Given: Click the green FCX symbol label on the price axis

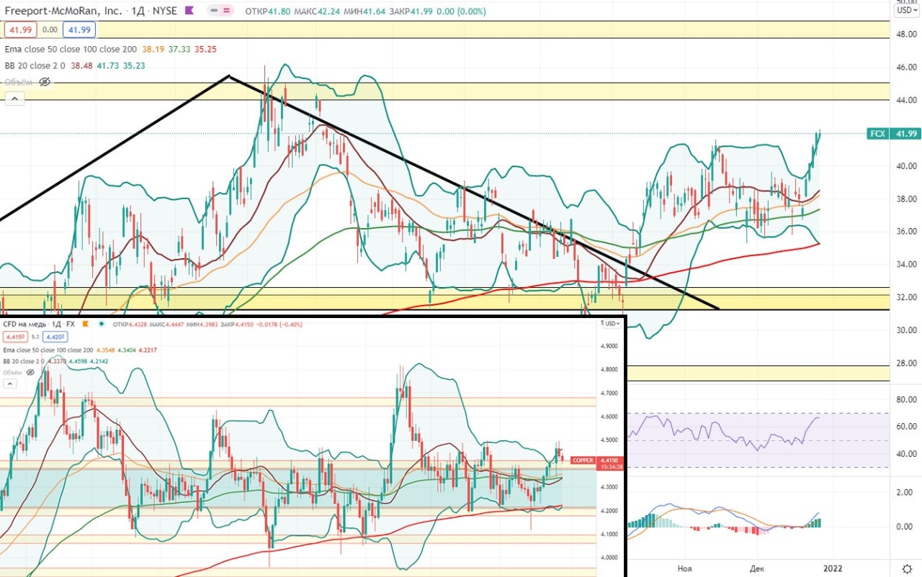Looking at the screenshot, I should pyautogui.click(x=878, y=134).
